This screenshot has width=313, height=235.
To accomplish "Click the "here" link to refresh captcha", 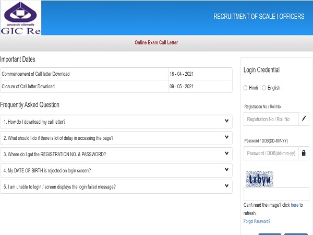I will [295, 205].
